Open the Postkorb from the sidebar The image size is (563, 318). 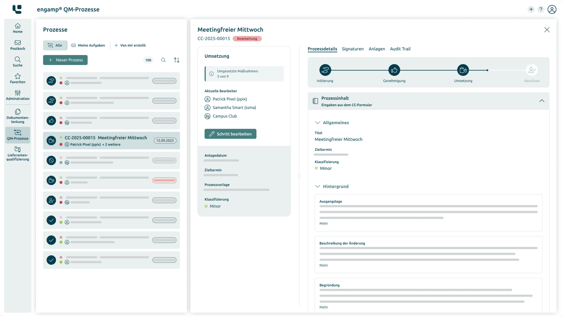(x=17, y=45)
